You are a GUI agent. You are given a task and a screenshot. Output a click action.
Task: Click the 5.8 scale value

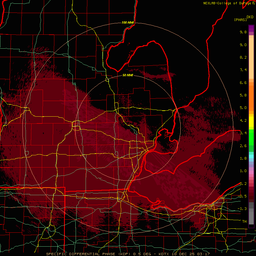click(243, 95)
